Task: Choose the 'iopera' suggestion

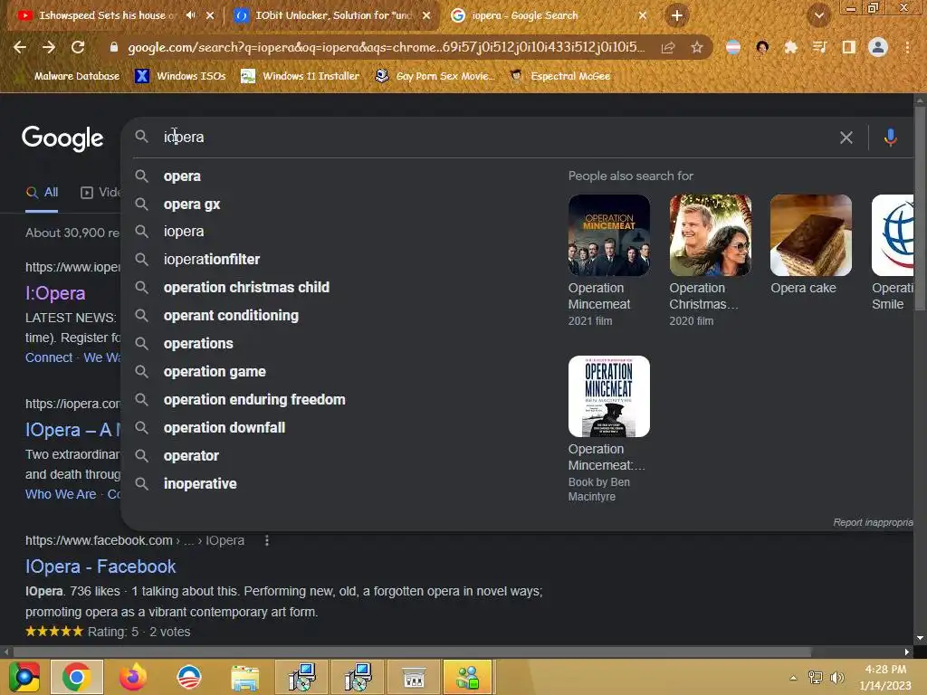Action: 183,232
